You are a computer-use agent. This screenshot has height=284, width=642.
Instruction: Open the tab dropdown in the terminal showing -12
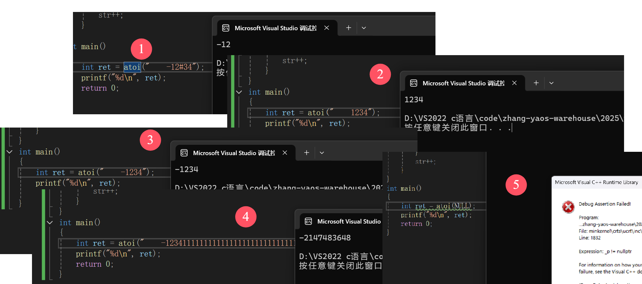[x=364, y=28]
